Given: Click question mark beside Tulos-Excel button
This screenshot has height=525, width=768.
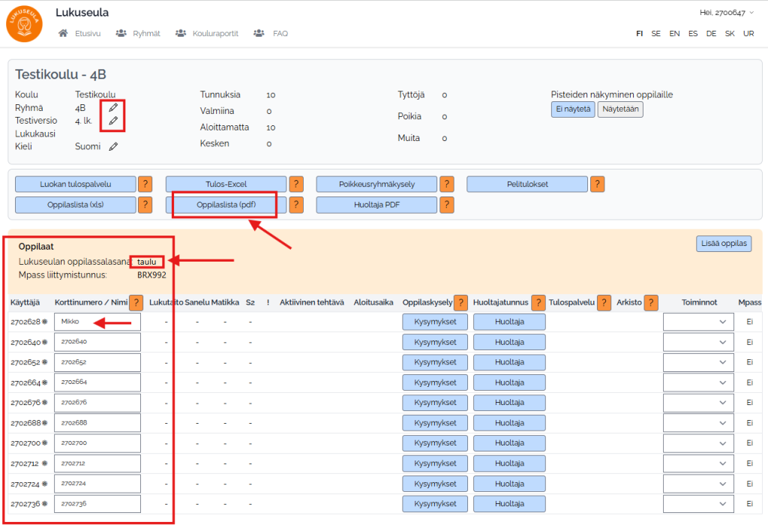Looking at the screenshot, I should click(x=297, y=184).
